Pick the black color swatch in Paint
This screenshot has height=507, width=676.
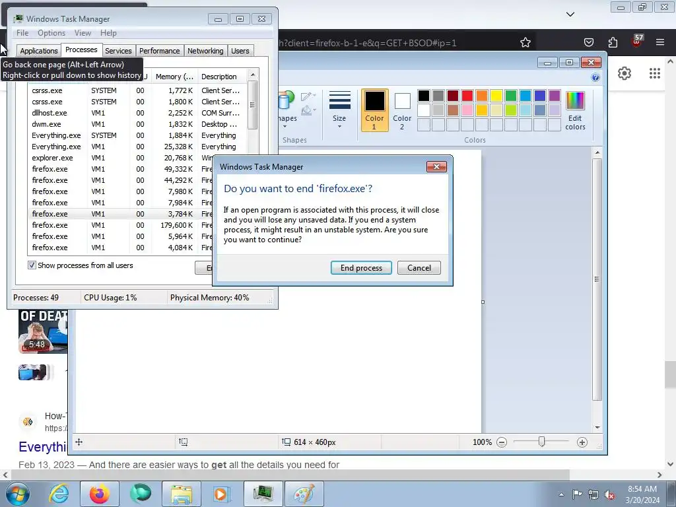(x=424, y=96)
